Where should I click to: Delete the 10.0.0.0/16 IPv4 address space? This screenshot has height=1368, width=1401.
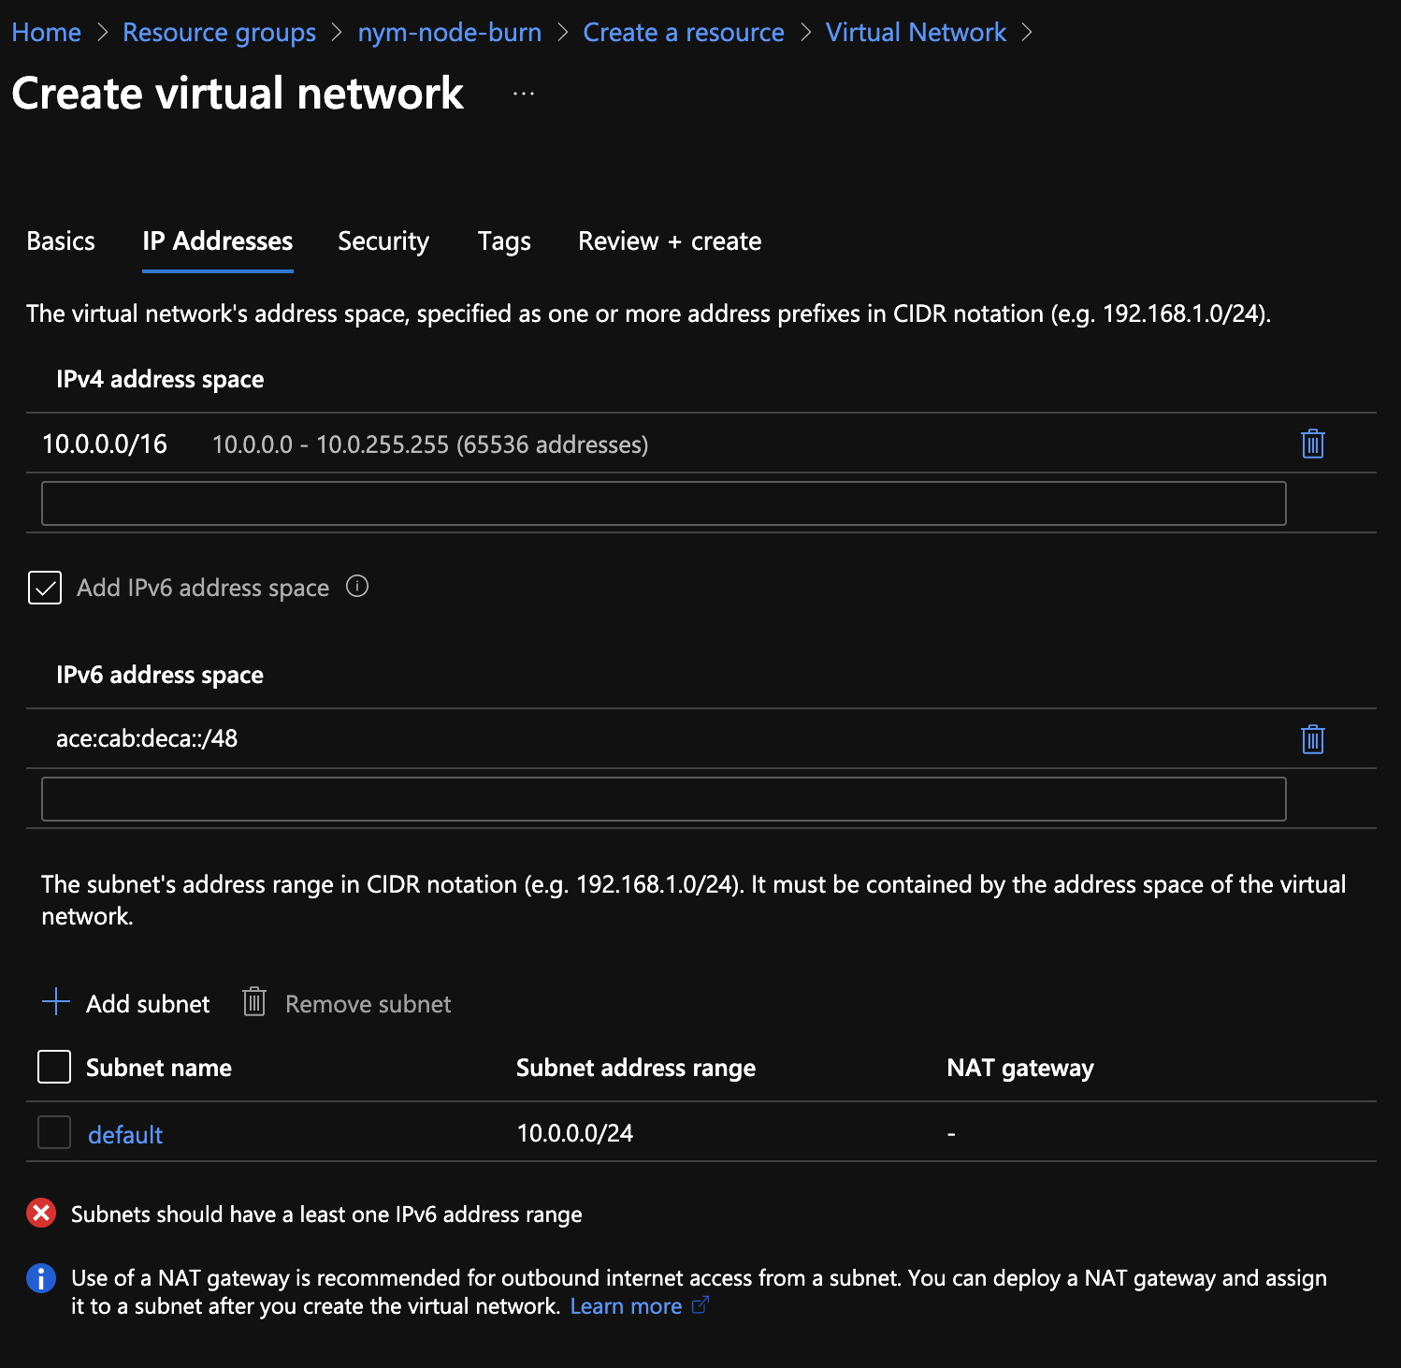[1312, 444]
